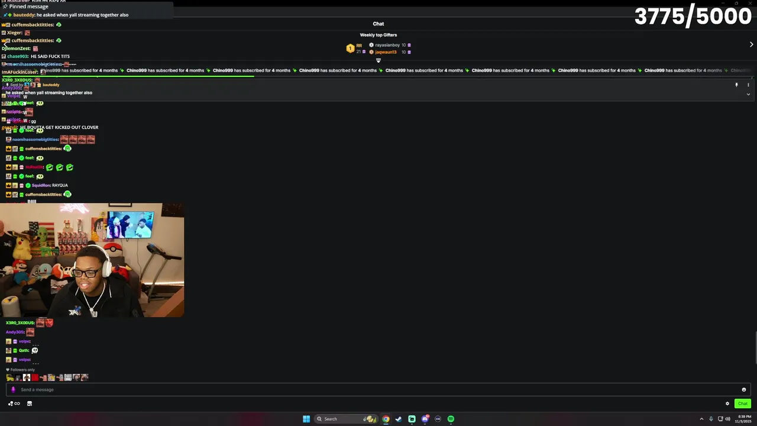Click username SquidRon in chat
The height and width of the screenshot is (426, 757).
(41, 185)
